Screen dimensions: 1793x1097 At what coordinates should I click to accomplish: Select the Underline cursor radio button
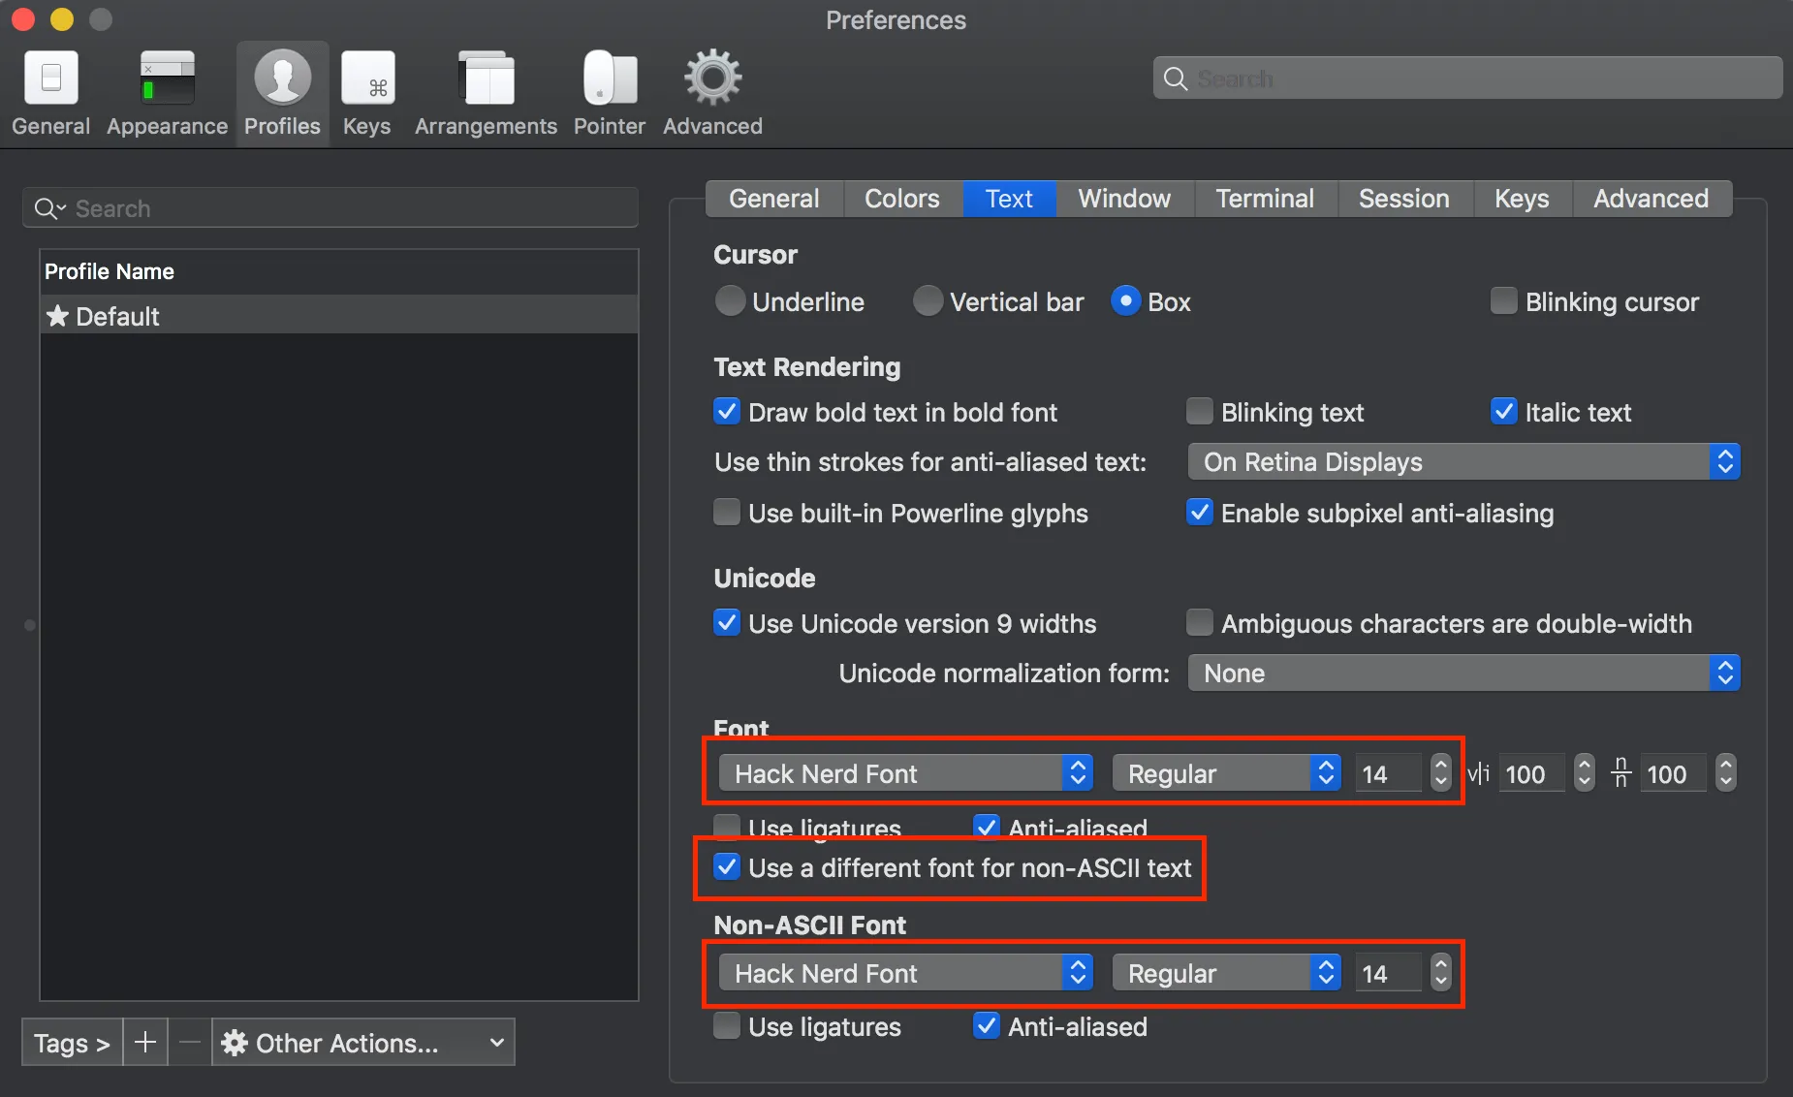tap(730, 301)
